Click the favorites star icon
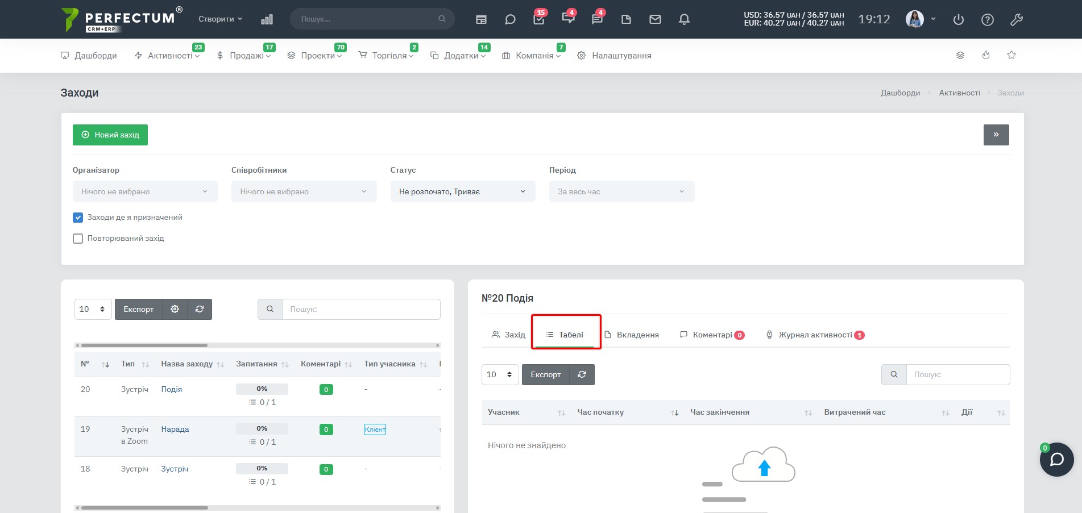This screenshot has height=513, width=1082. tap(1011, 55)
